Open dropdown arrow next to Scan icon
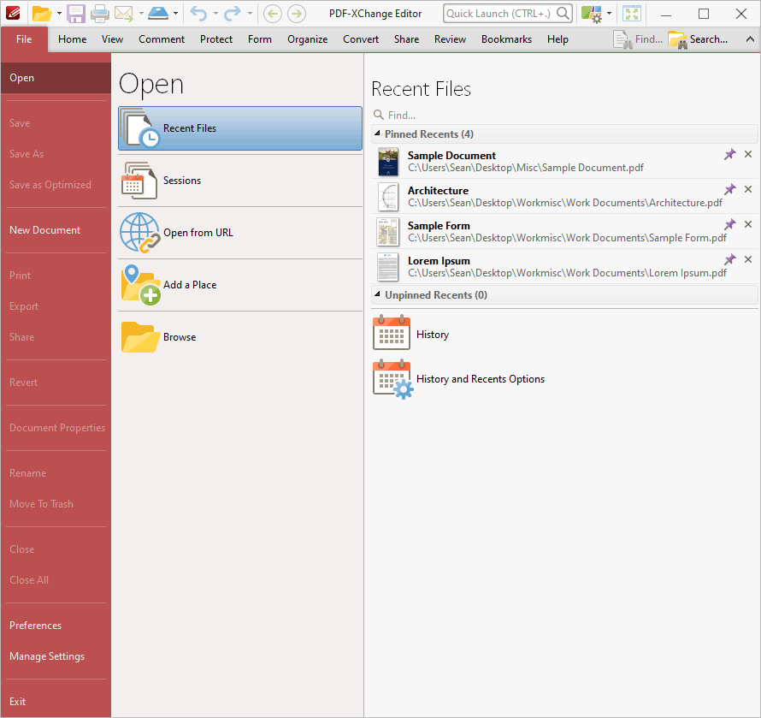 click(175, 14)
